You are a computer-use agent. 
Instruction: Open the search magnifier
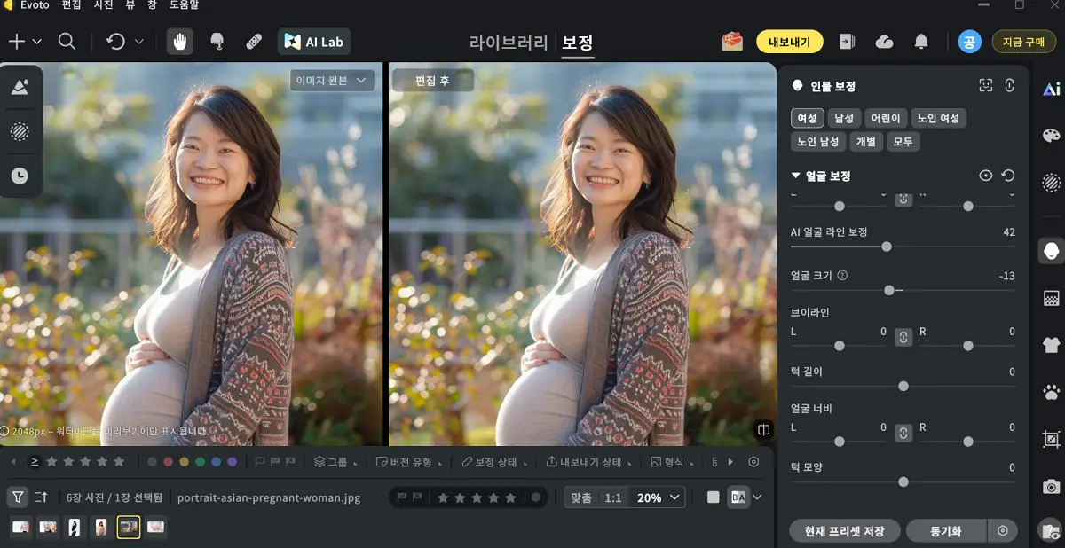[x=67, y=41]
